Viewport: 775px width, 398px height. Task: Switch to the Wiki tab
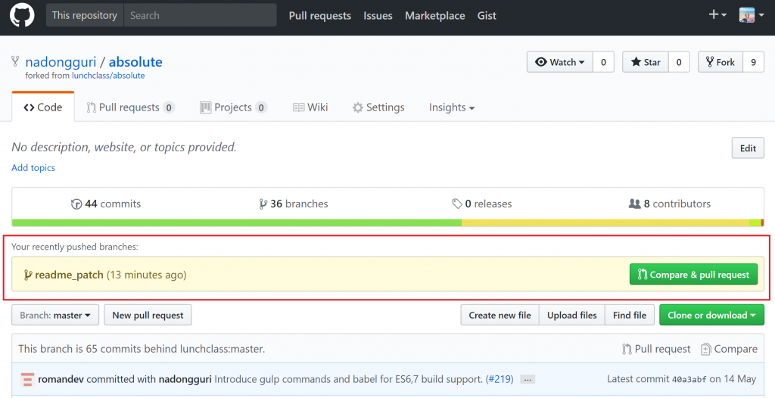click(310, 107)
